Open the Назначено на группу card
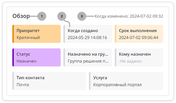176x103 pixels. (x=88, y=57)
